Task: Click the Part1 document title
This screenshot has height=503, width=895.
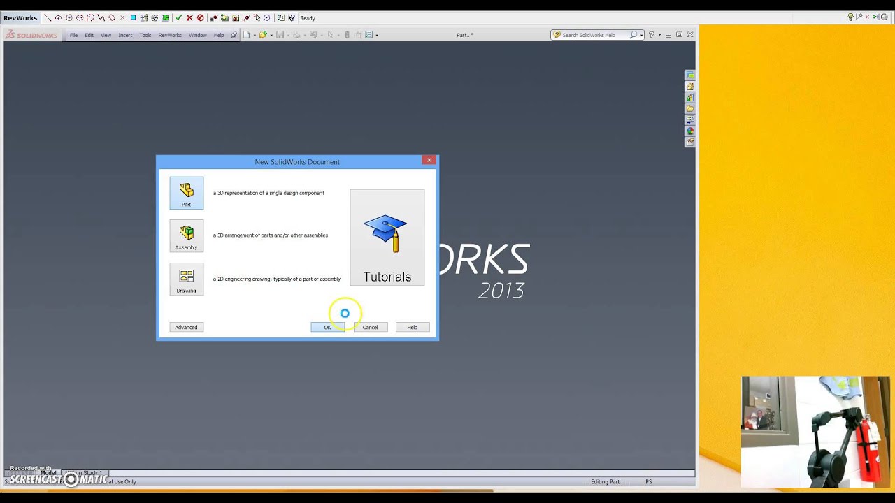Action: click(x=465, y=35)
